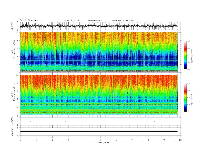The height and width of the screenshot is (157, 203).
Task: Click the ch.1 spectrogram color scale bar
Action: [x=185, y=55]
